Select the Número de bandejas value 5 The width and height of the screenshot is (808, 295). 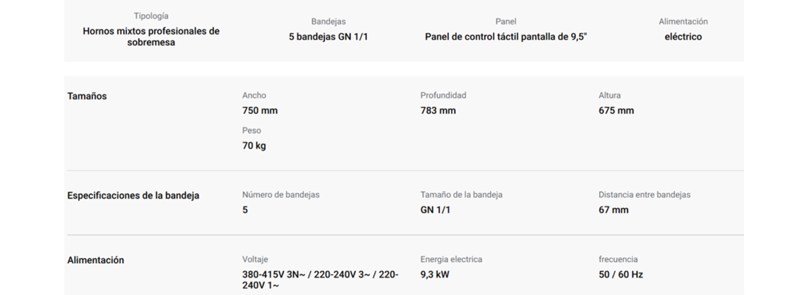pyautogui.click(x=245, y=210)
